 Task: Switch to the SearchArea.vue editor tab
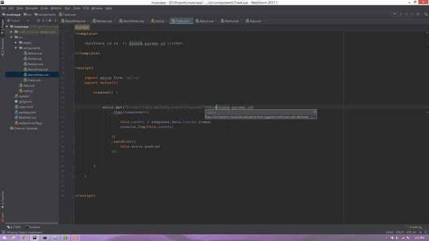tap(133, 21)
